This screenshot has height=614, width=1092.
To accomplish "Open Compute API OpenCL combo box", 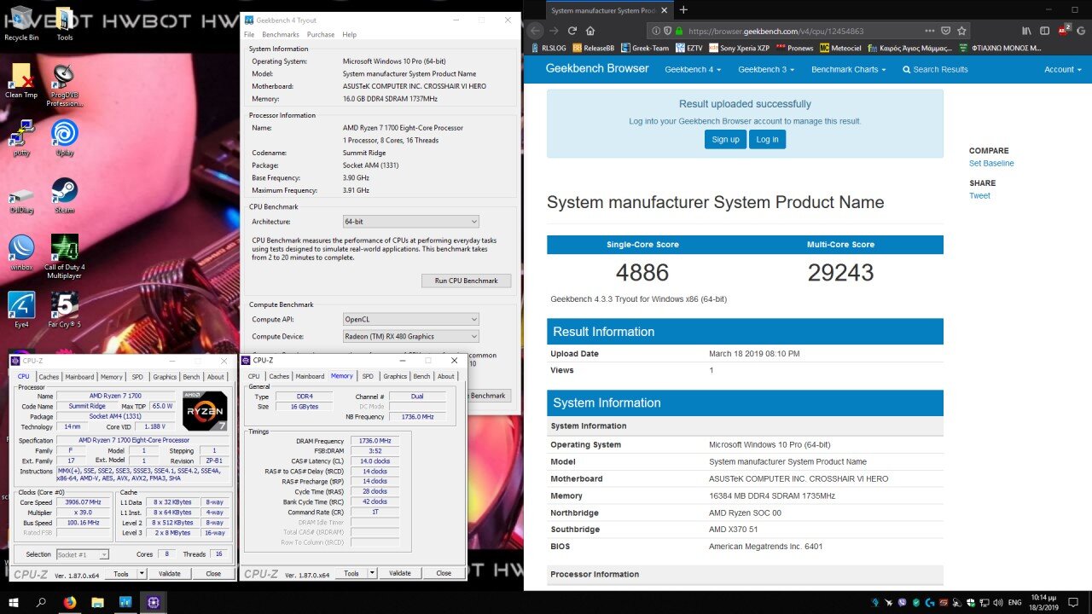I will [410, 319].
